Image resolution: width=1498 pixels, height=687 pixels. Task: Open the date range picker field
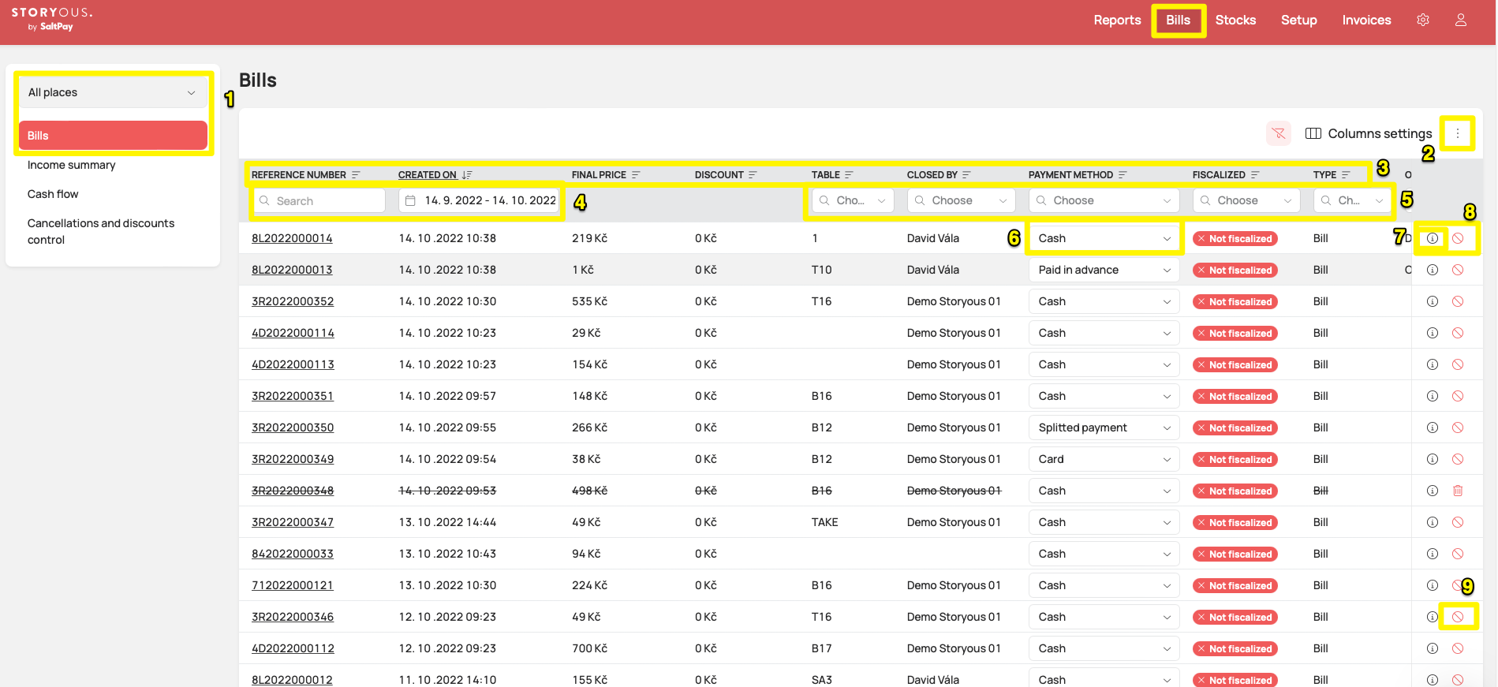pos(480,200)
